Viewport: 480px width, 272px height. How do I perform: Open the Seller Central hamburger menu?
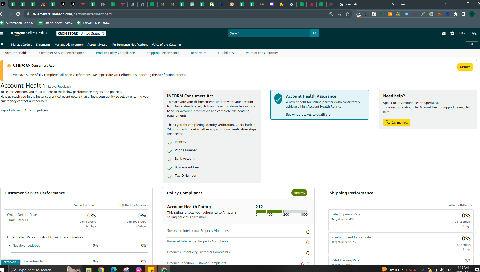[x=2, y=33]
